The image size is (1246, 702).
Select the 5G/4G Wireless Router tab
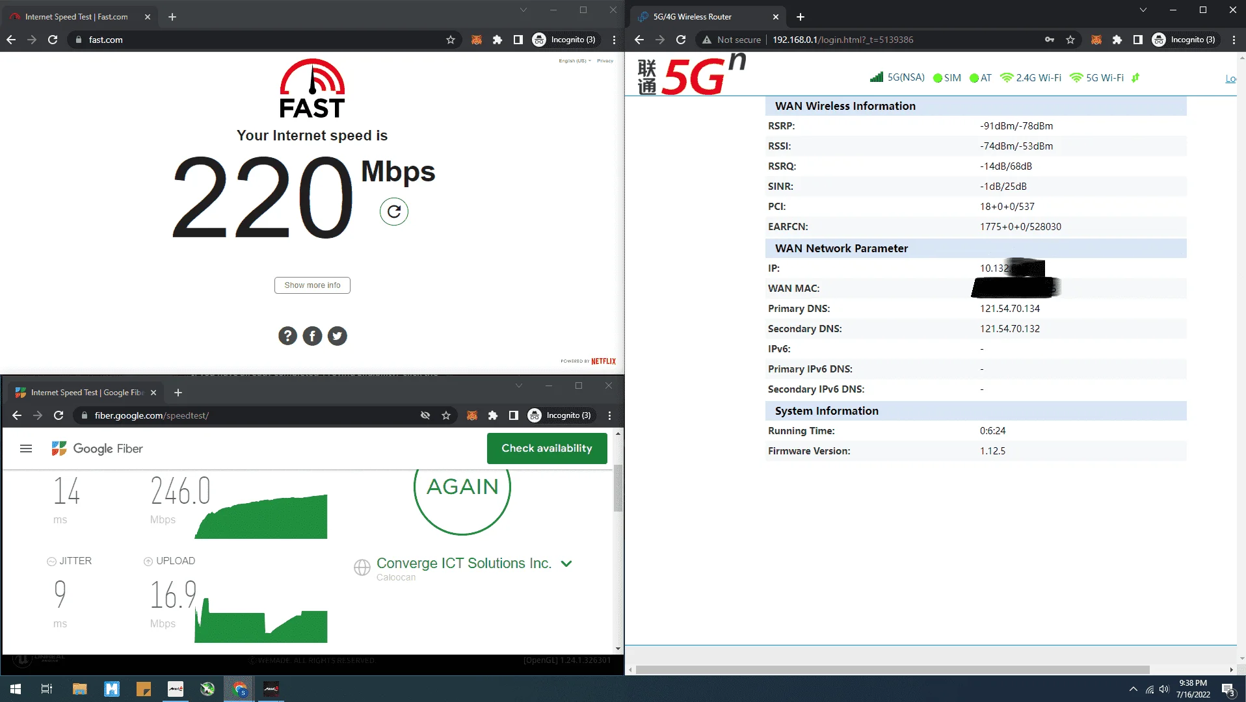point(708,17)
